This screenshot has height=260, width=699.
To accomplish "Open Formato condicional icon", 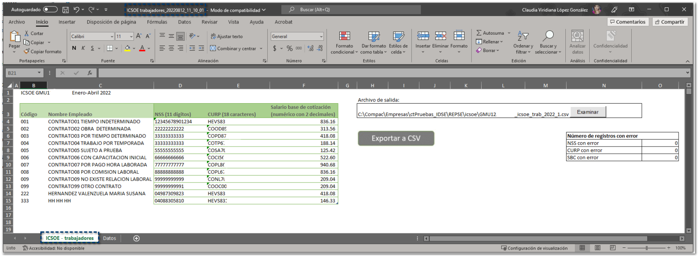I will (x=345, y=36).
